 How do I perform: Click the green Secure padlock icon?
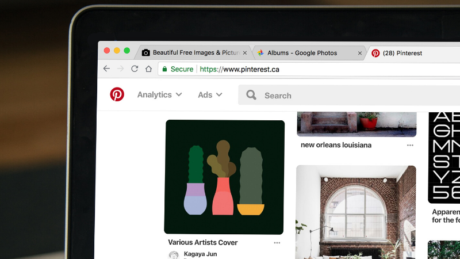[164, 69]
